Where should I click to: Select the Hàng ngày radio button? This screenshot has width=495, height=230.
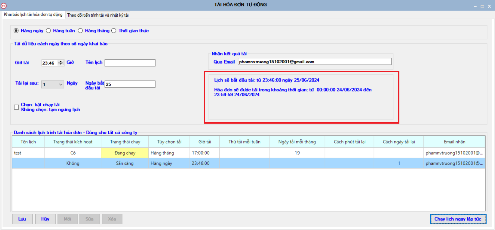point(16,31)
